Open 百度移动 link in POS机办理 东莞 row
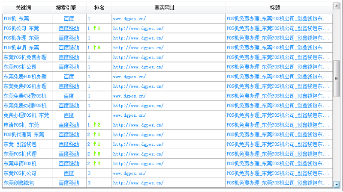 click(x=69, y=38)
